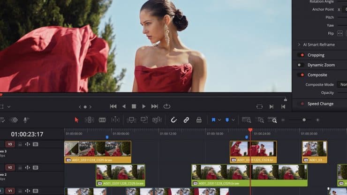Choose the razor Blade Edit Mode tool
The height and width of the screenshot is (195, 347).
click(x=102, y=120)
